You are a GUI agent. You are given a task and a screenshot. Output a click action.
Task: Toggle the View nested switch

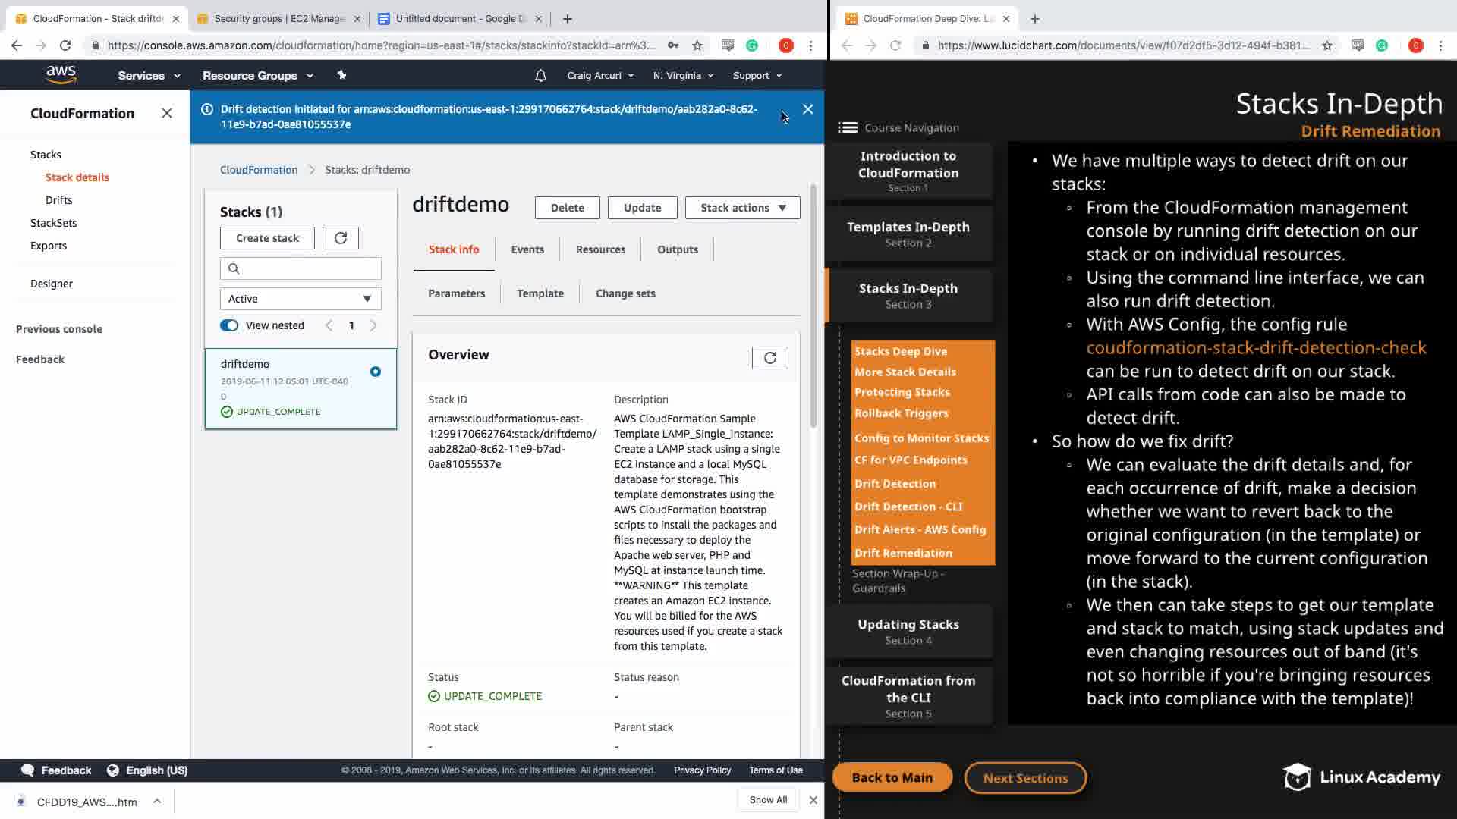(229, 325)
